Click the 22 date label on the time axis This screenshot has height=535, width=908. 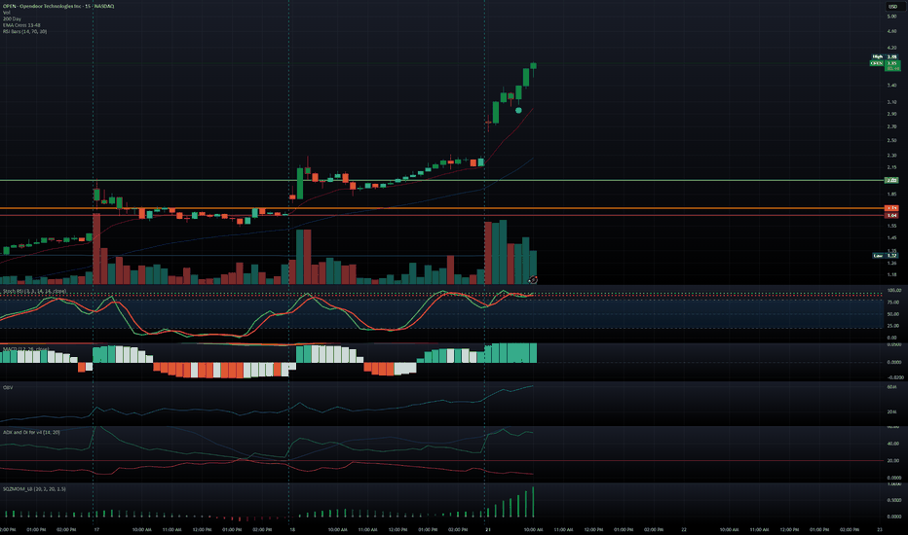click(x=684, y=529)
